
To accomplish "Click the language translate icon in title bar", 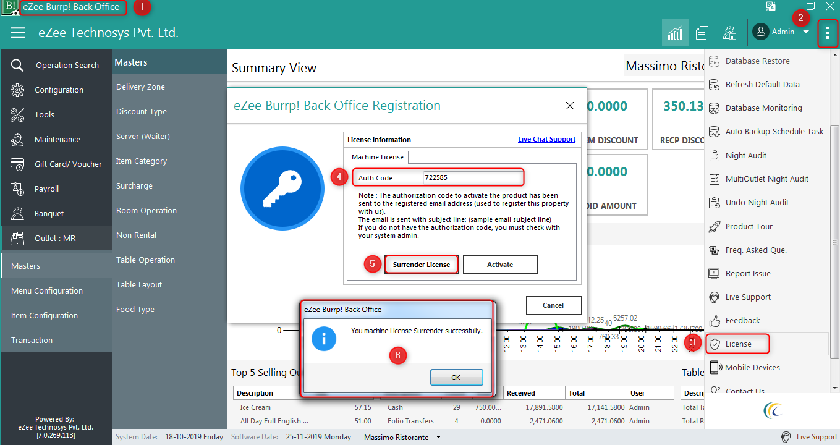I will coord(771,6).
